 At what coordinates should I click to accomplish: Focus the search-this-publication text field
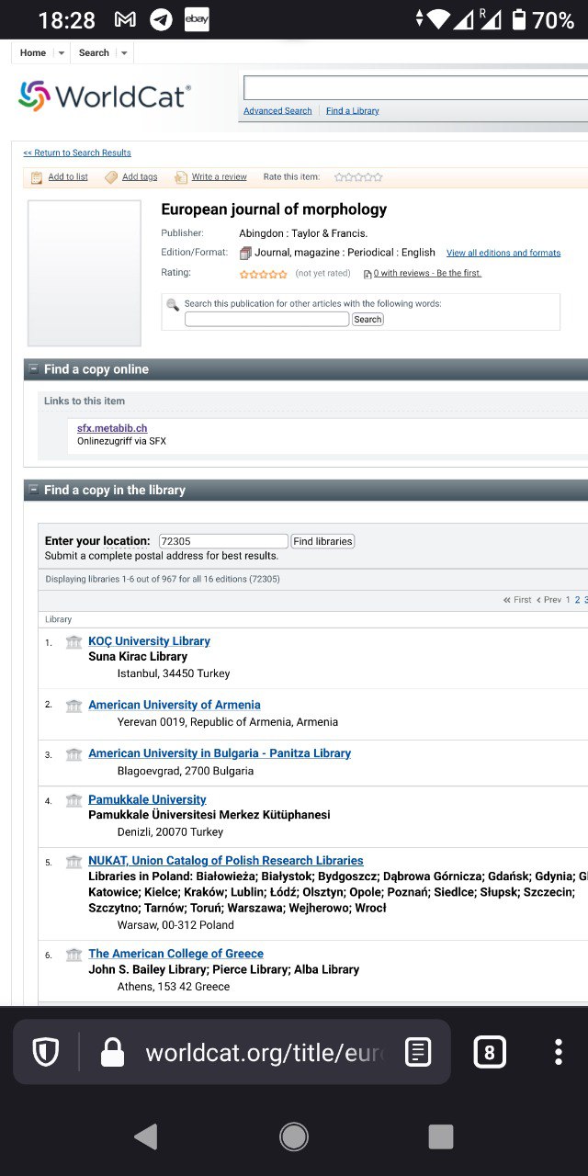tap(266, 319)
